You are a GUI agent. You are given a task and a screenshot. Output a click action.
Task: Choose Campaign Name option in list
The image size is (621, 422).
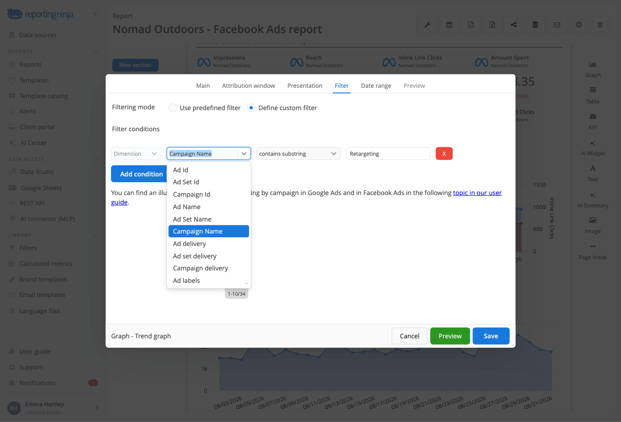(209, 231)
